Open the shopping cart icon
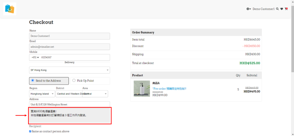The width and height of the screenshot is (294, 136). [286, 9]
